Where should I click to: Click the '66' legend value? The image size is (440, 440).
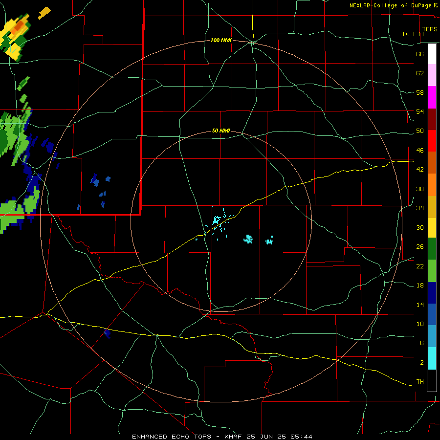coord(420,54)
